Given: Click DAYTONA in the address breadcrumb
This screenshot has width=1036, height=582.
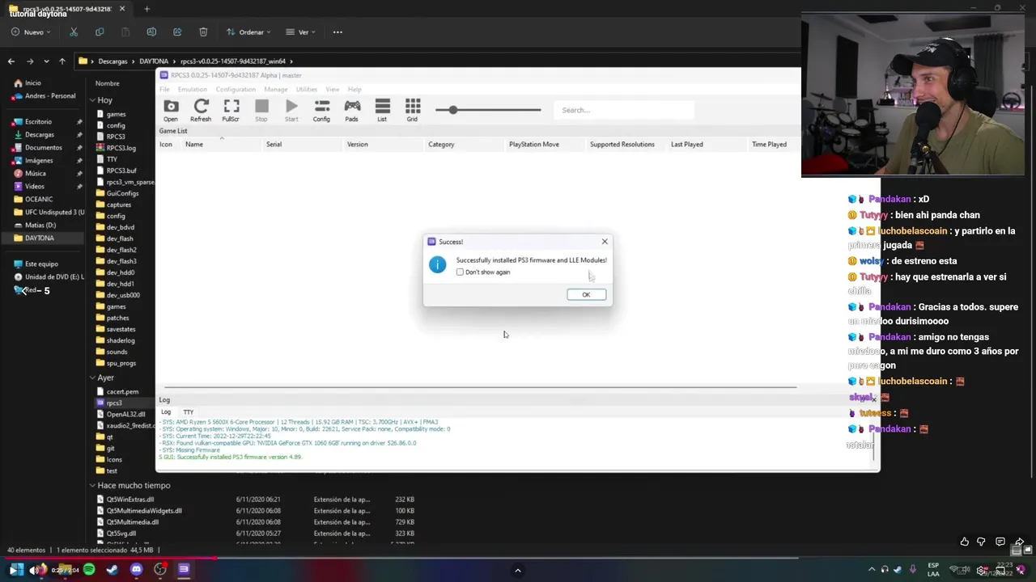Looking at the screenshot, I should click(154, 61).
